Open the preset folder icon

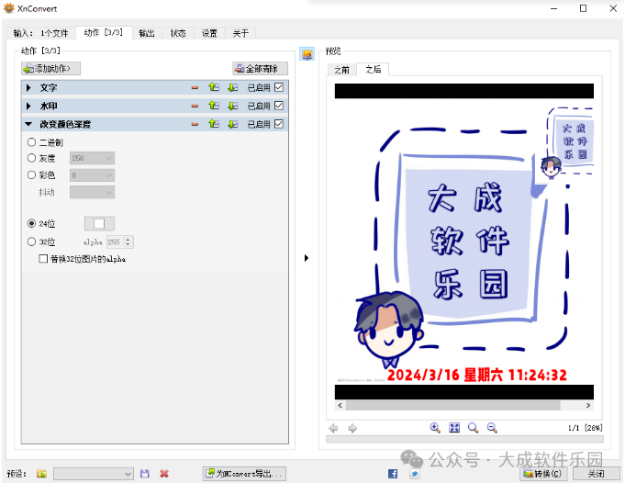(x=41, y=474)
